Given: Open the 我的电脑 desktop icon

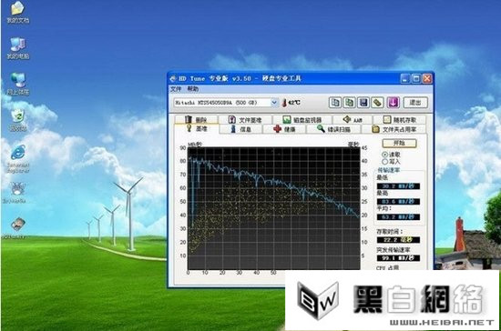Looking at the screenshot, I should 18,48.
